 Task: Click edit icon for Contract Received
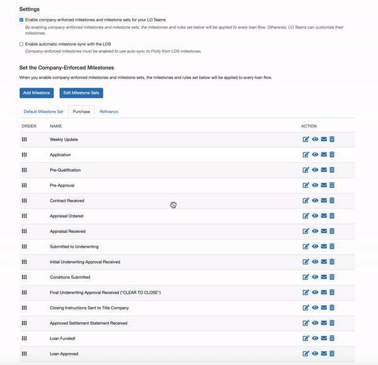pos(306,200)
